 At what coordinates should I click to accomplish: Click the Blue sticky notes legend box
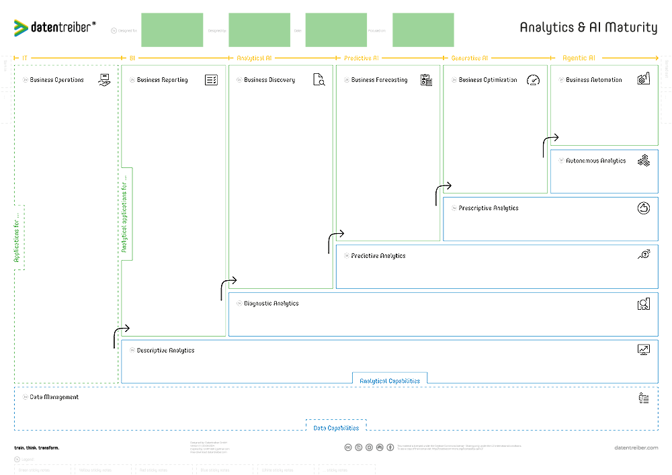[x=224, y=470]
